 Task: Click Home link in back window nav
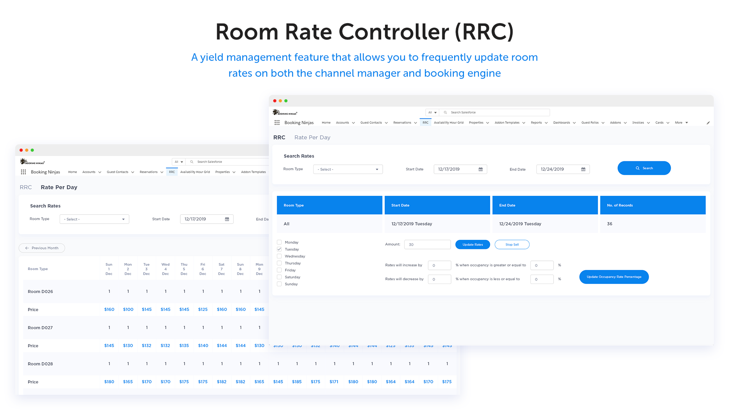pos(73,172)
